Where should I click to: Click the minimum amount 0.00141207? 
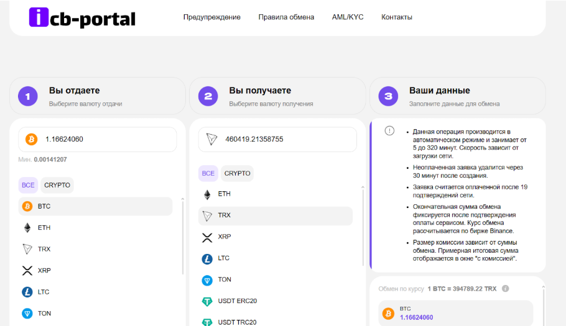tap(50, 160)
